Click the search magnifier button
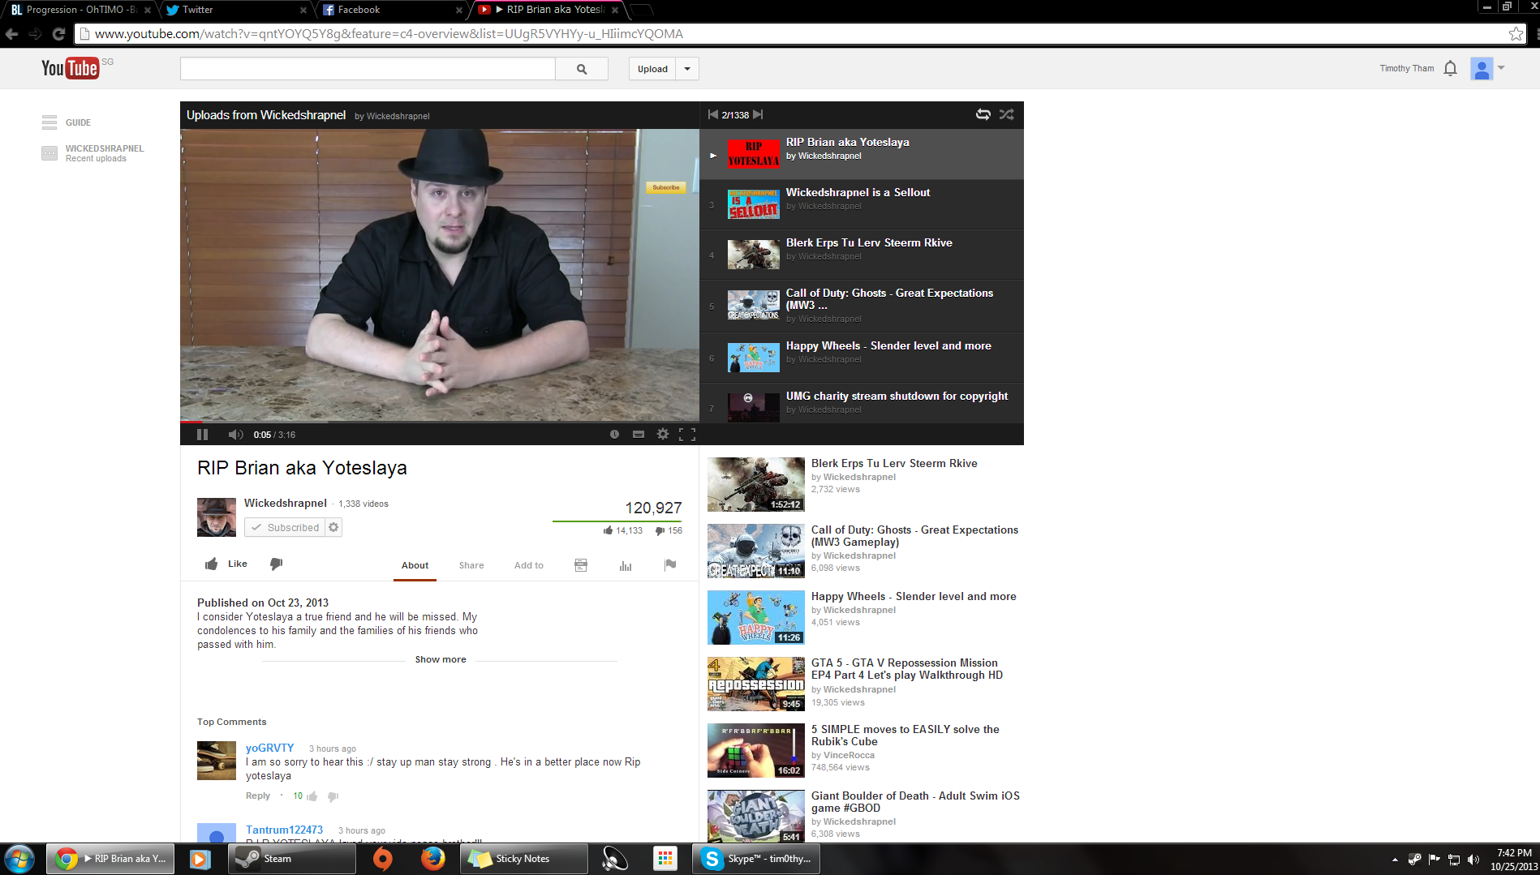The image size is (1540, 875). pyautogui.click(x=582, y=69)
